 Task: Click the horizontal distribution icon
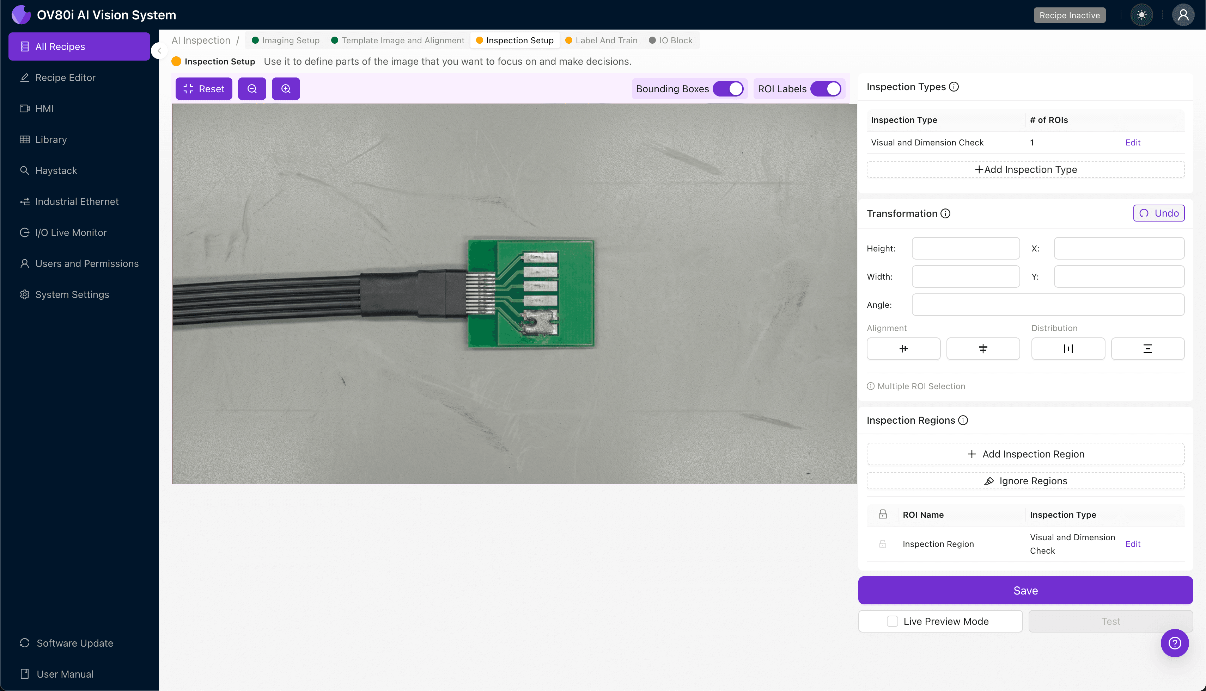tap(1068, 348)
